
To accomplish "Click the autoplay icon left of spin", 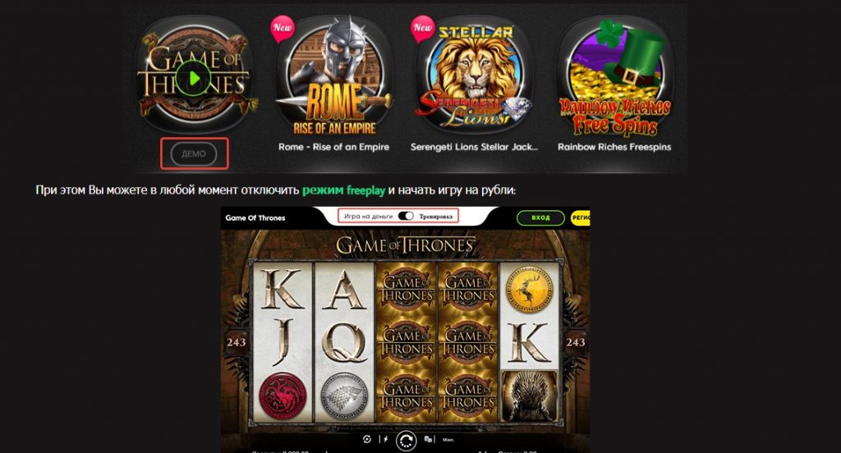I will [367, 440].
